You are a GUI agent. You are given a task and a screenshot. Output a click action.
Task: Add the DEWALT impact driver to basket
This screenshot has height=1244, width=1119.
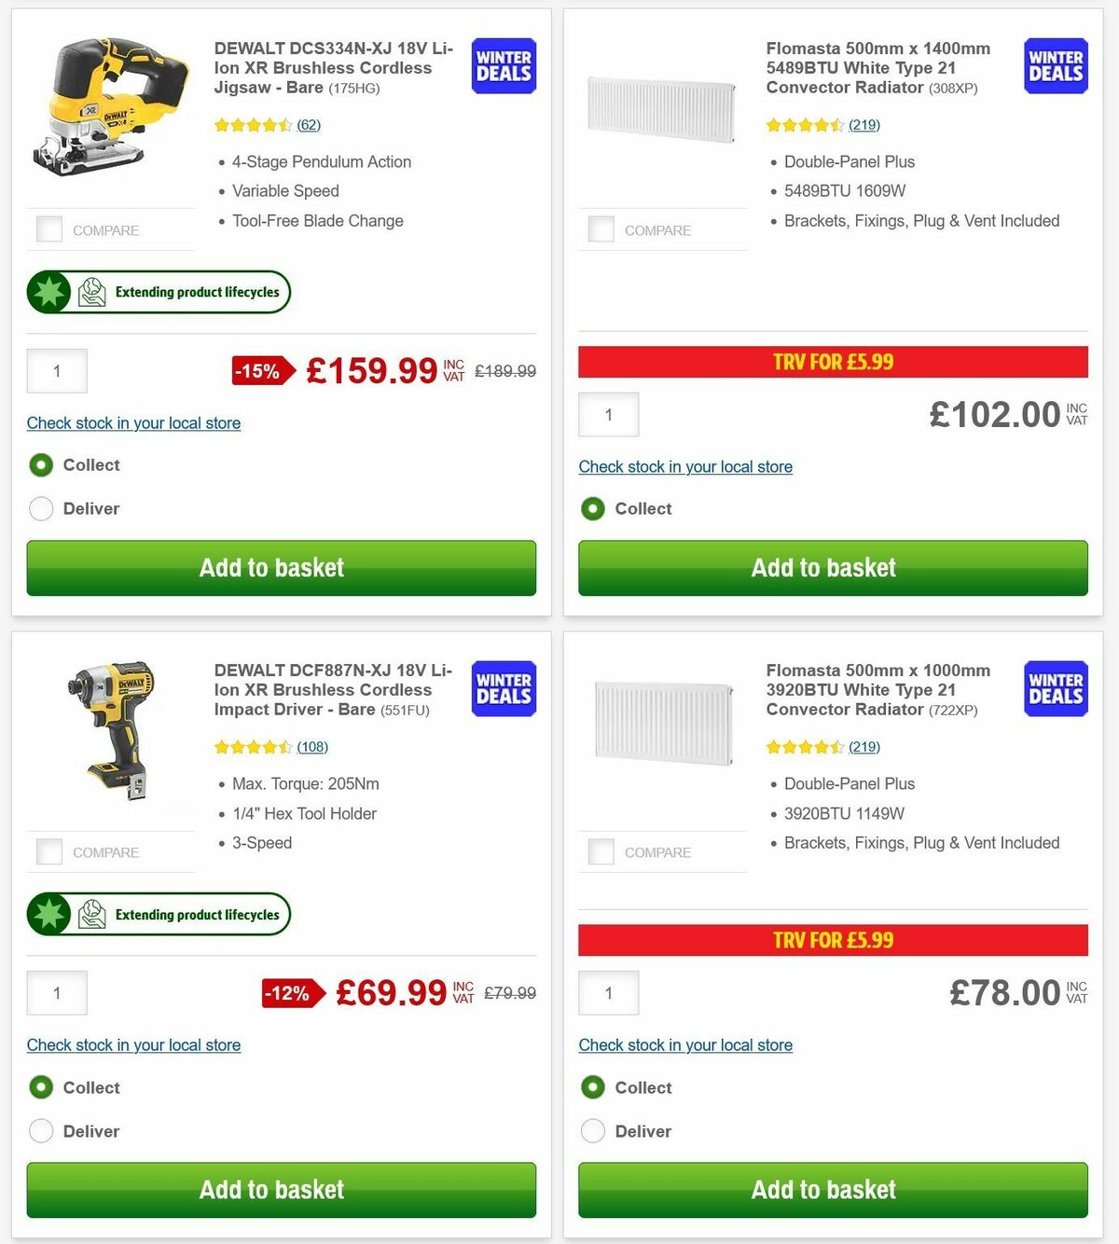[x=281, y=1190]
